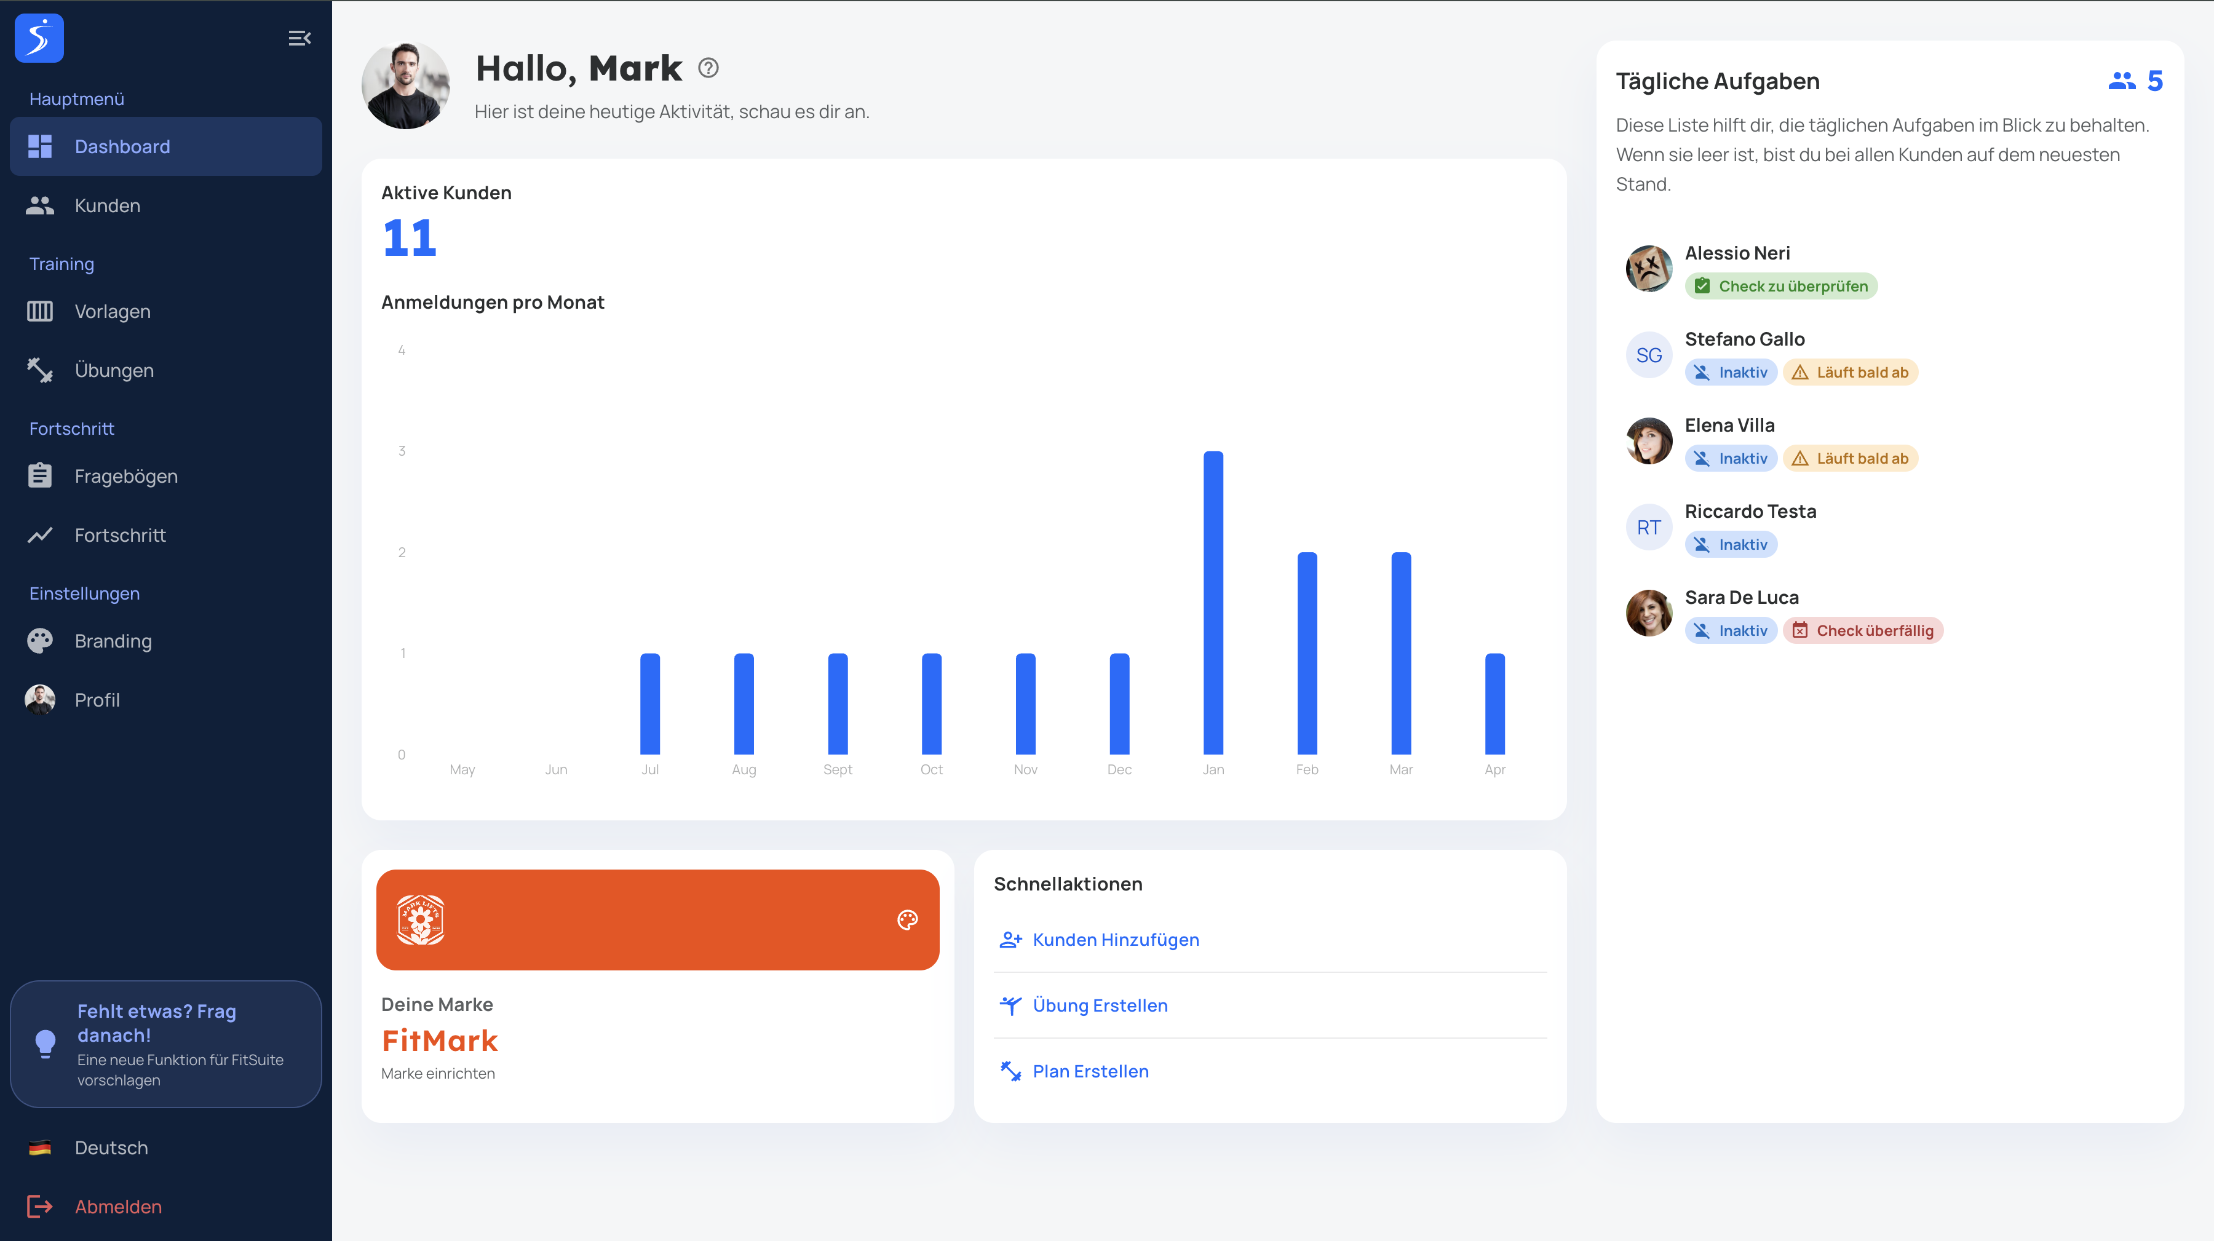The height and width of the screenshot is (1241, 2214).
Task: Click the 'Fehlt etwas? Frag danach!' suggestion card
Action: [x=166, y=1044]
